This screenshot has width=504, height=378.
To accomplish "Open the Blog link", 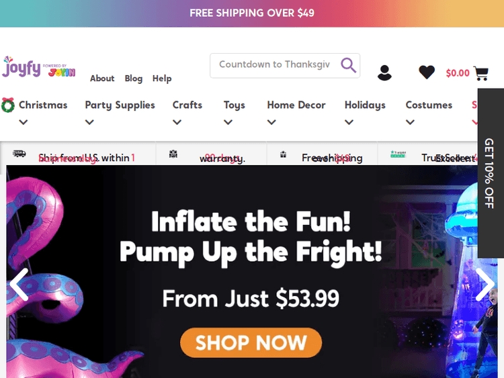I will pos(134,79).
